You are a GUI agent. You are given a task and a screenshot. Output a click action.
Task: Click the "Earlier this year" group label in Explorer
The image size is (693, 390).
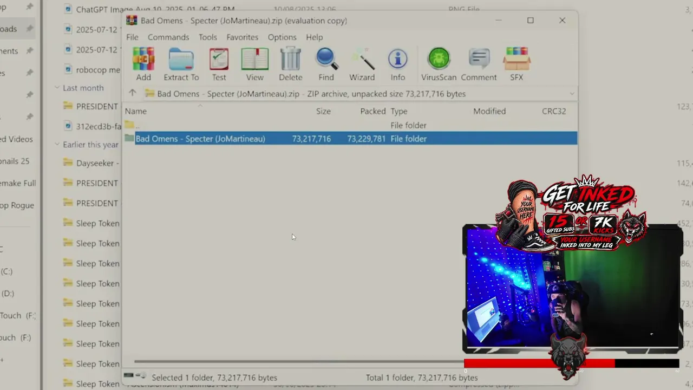point(90,145)
